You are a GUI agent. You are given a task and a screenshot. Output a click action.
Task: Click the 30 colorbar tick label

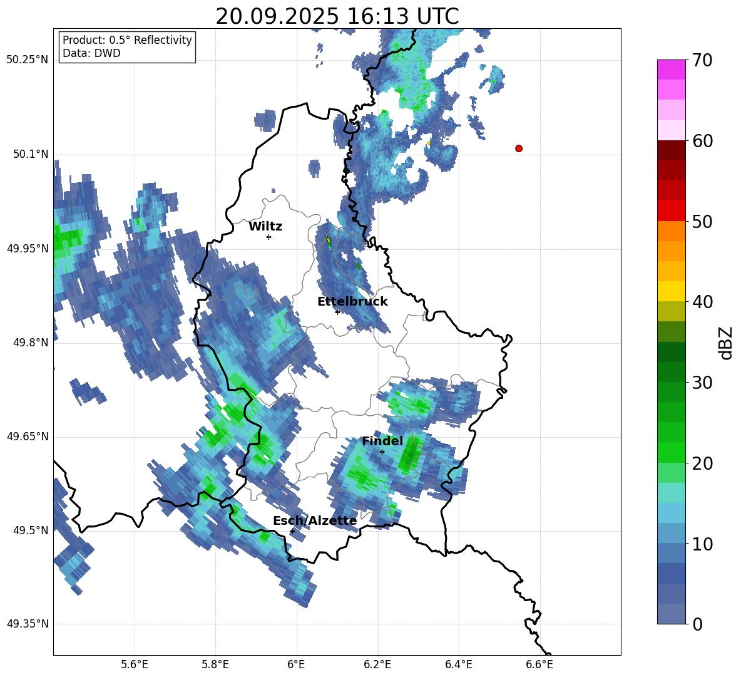(702, 383)
